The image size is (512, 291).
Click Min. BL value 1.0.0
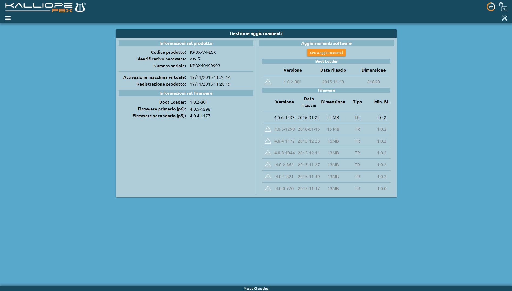[x=382, y=188]
